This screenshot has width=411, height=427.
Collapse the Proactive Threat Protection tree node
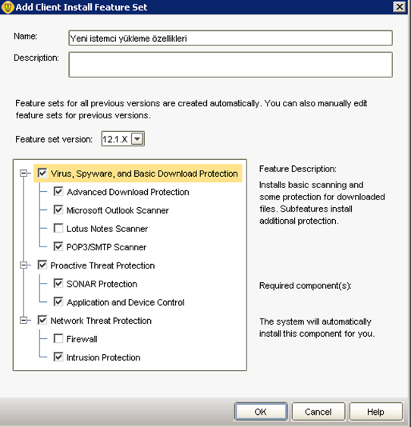pyautogui.click(x=24, y=265)
